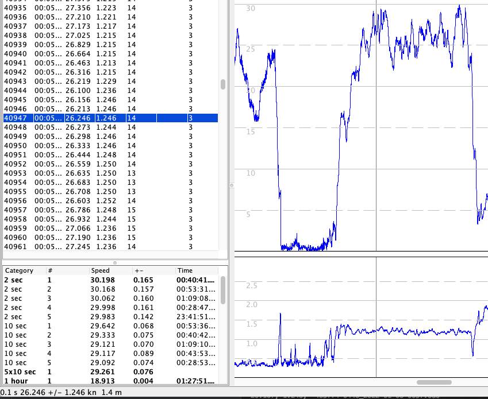The width and height of the screenshot is (488, 399).
Task: Select data row 40961 with speed 27.245
Action: (x=109, y=247)
